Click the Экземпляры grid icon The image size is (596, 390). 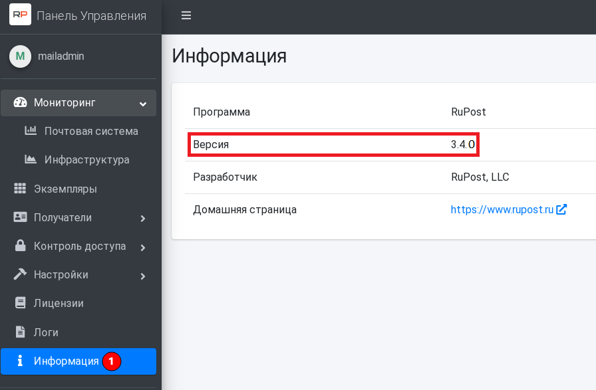(20, 189)
